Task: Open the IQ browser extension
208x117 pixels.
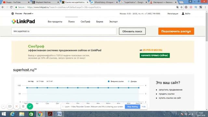Action: (x=196, y=7)
